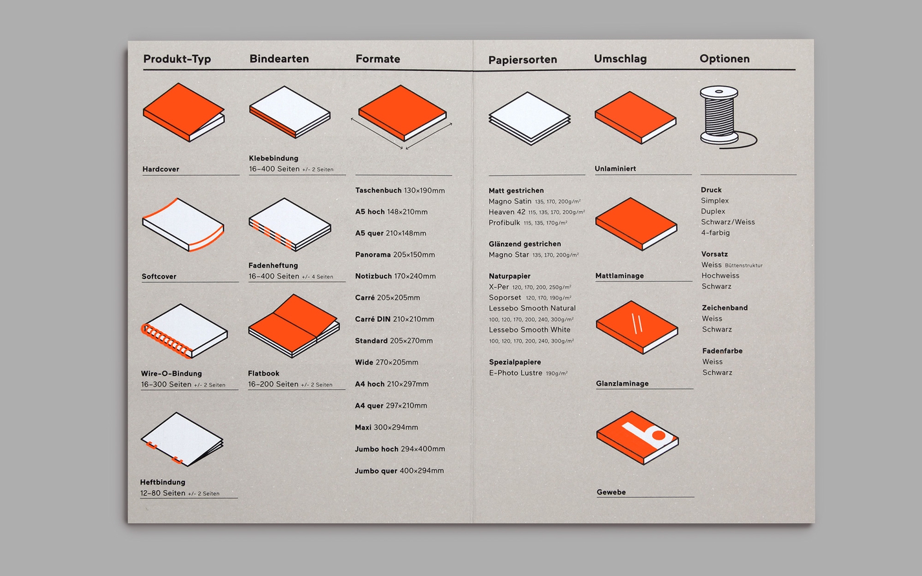The image size is (922, 576).
Task: Click the Heftbindung label
Action: pyautogui.click(x=162, y=482)
